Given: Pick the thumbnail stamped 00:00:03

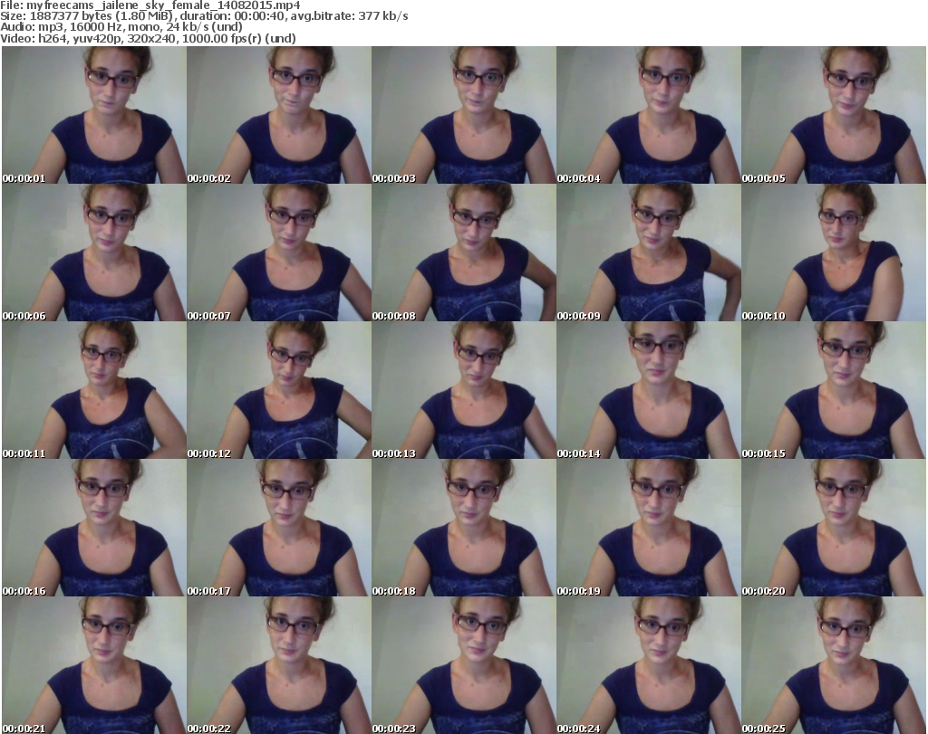Looking at the screenshot, I should pyautogui.click(x=464, y=115).
